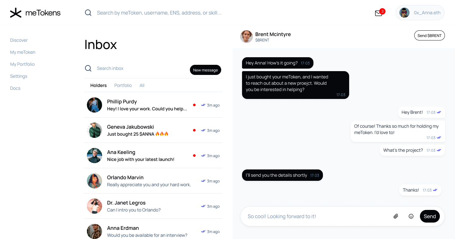Click the read receipt checkmarks on Thanks message

[x=435, y=190]
